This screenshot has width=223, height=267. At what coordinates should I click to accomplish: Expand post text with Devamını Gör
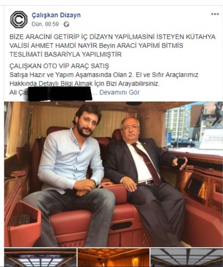click(x=119, y=92)
